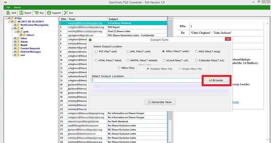Select the Final (?) Shawn Letter email

[x=113, y=31]
